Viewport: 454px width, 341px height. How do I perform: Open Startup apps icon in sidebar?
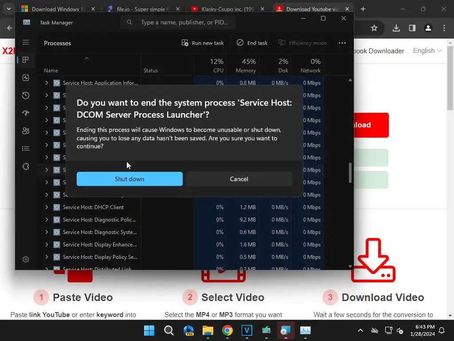coord(26,113)
